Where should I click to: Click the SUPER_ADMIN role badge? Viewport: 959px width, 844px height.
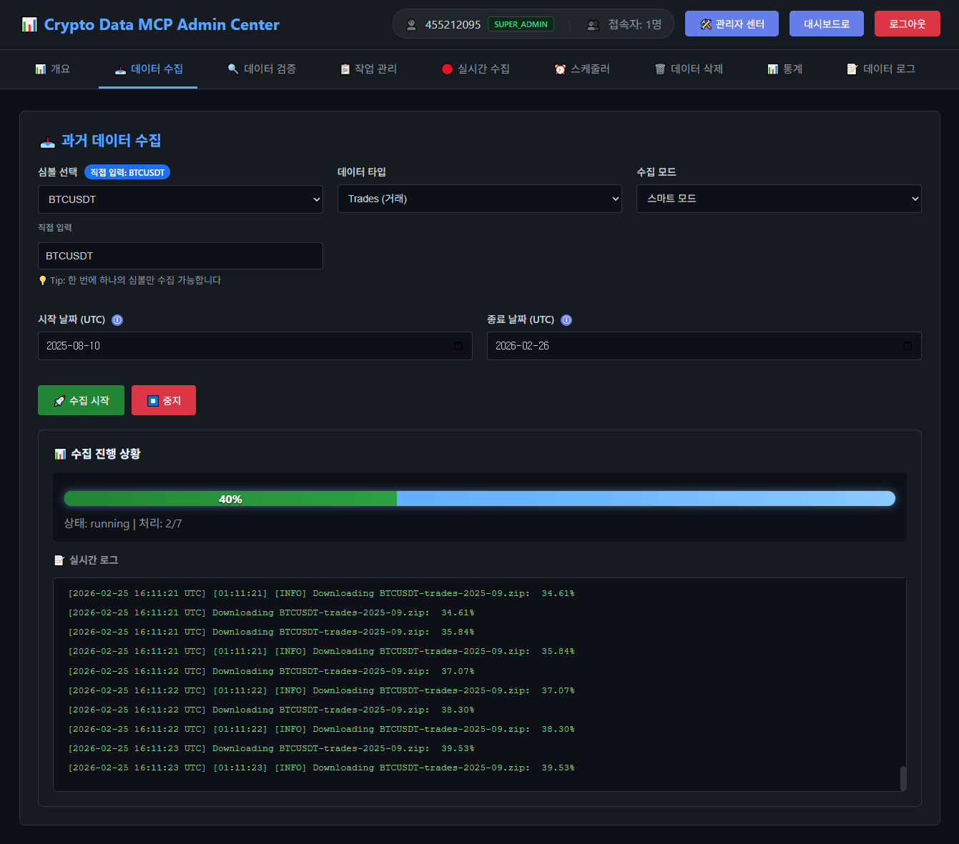(x=521, y=24)
